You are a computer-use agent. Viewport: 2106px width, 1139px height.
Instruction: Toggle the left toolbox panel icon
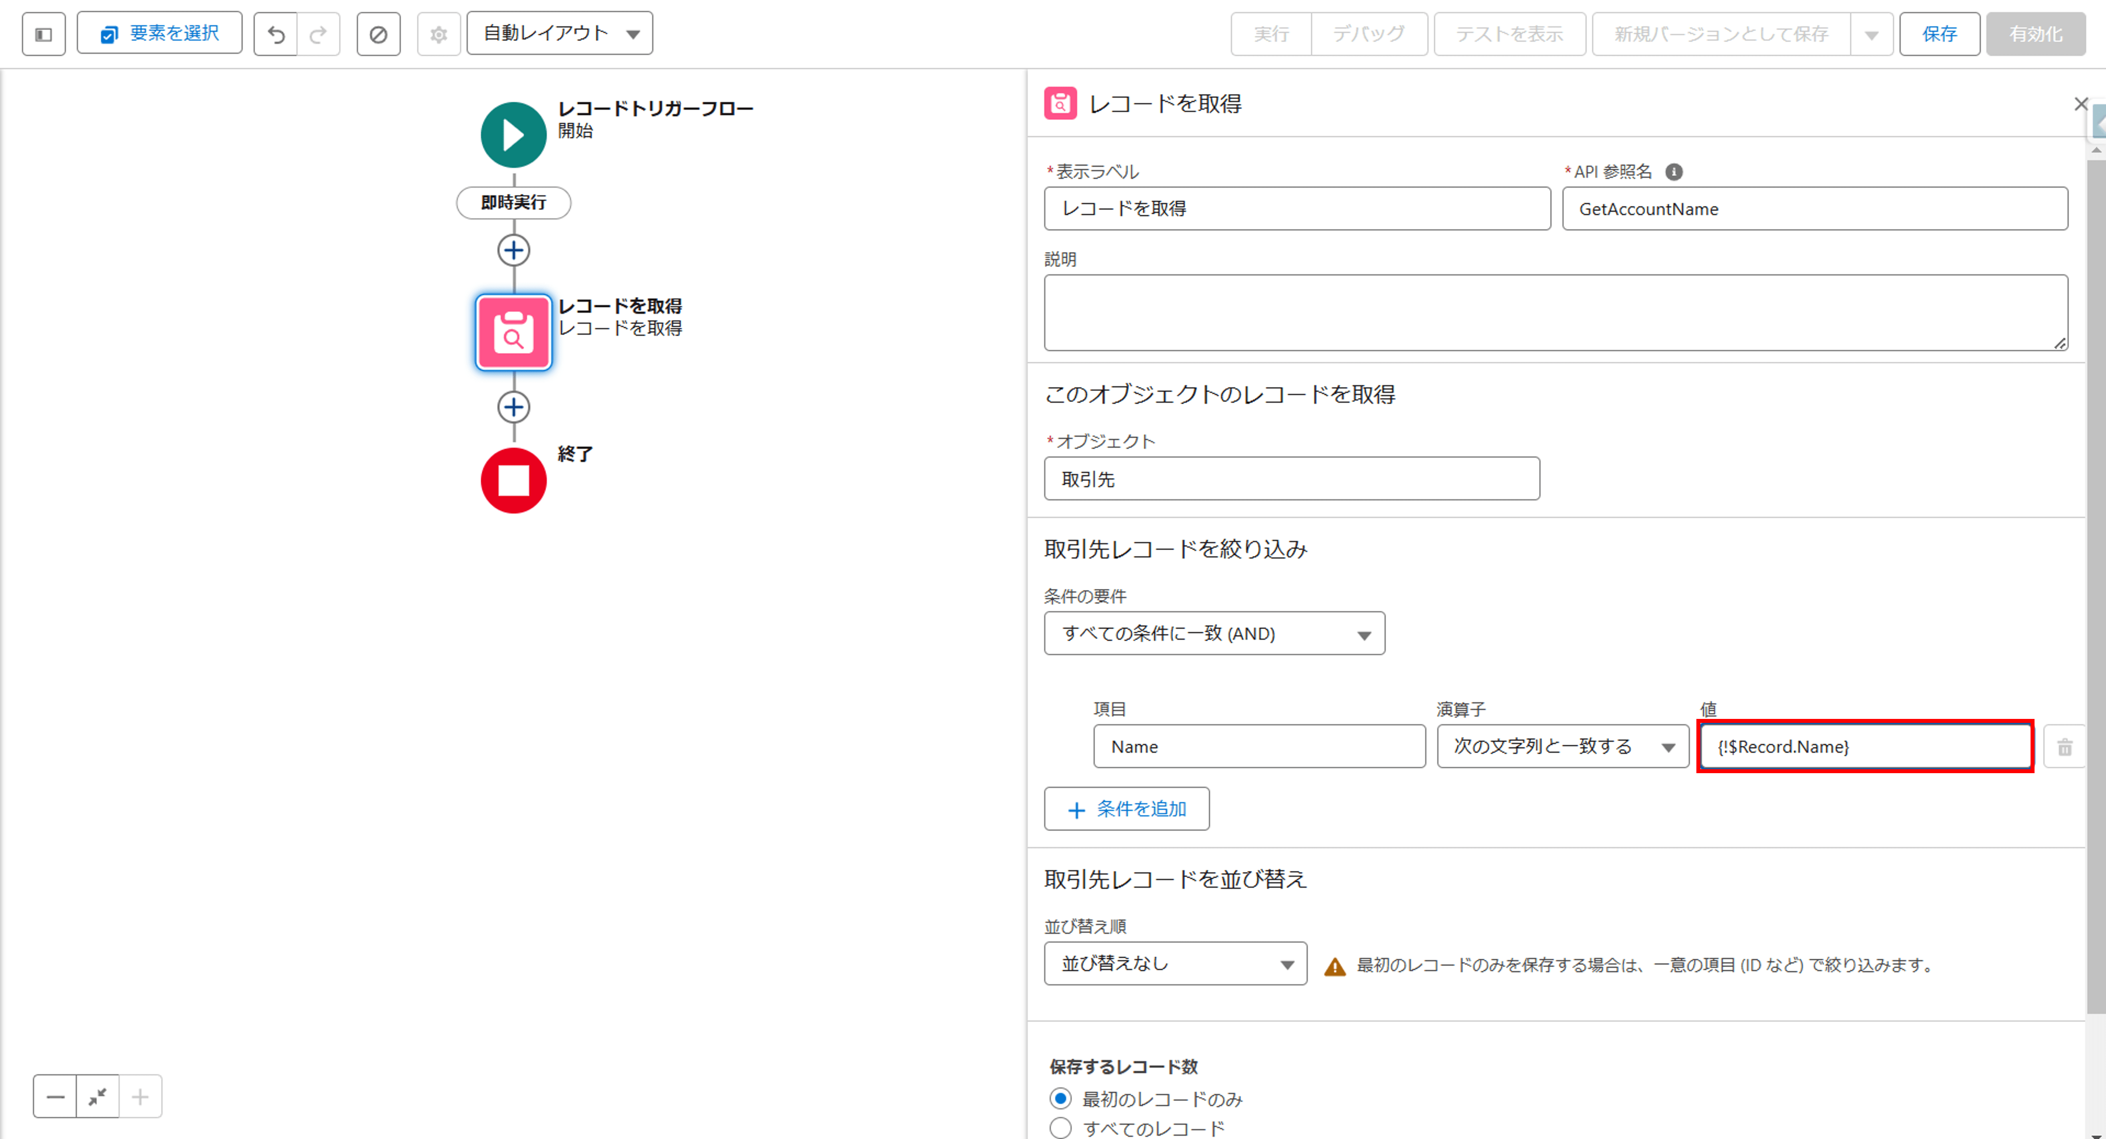[44, 34]
